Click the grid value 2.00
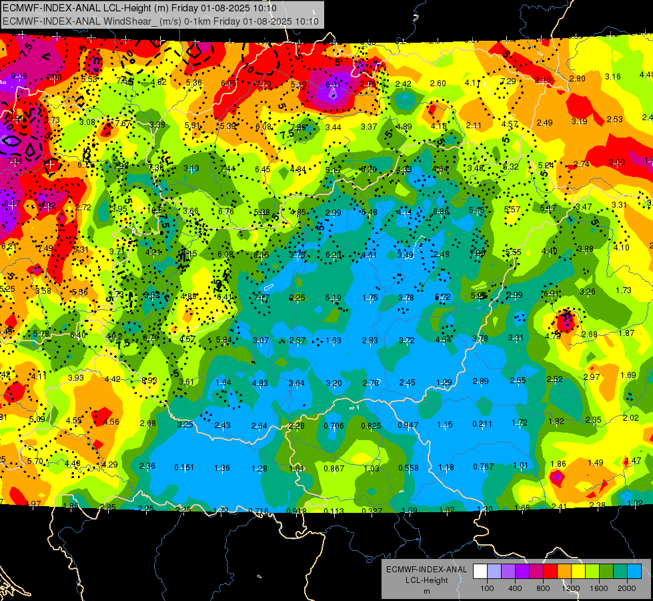Image resolution: width=653 pixels, height=601 pixels. (617, 162)
